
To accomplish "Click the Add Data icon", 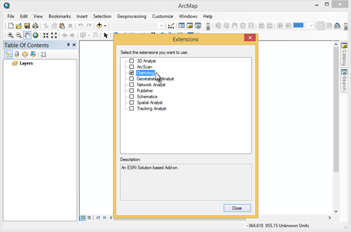I will [x=99, y=26].
